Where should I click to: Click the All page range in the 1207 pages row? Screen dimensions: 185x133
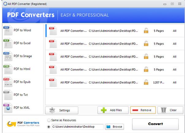tap(175, 82)
